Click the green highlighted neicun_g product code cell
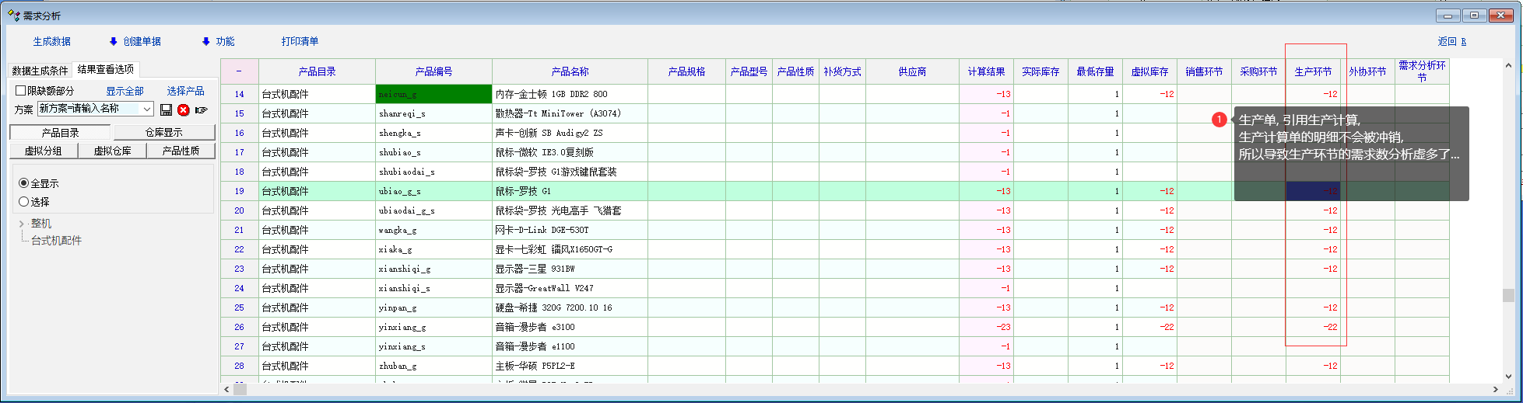 pyautogui.click(x=433, y=94)
